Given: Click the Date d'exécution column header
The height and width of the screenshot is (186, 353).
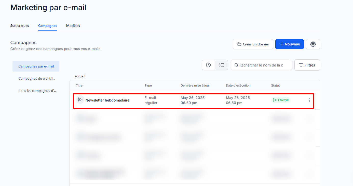Looking at the screenshot, I should point(238,86).
